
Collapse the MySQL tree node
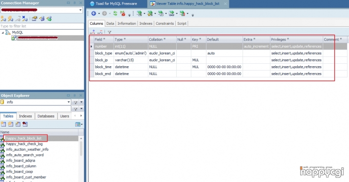click(x=3, y=33)
